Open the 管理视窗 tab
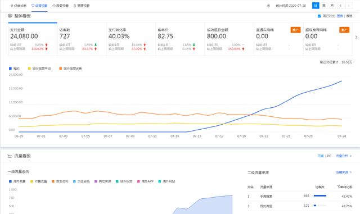Viewport: 360px width, 214px height. pyautogui.click(x=82, y=6)
